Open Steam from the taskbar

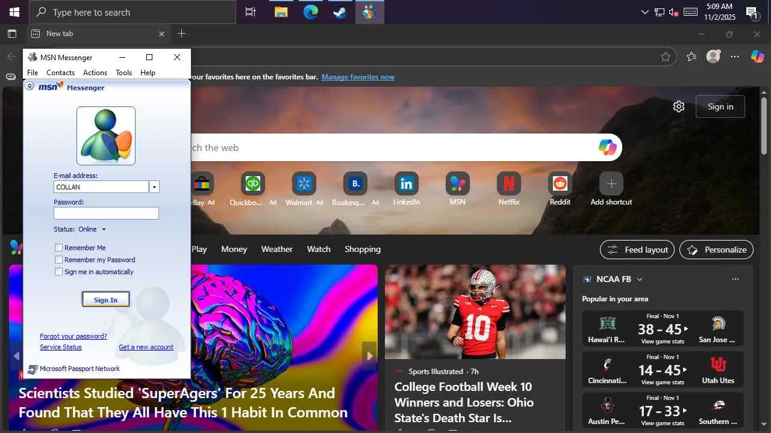coord(340,12)
